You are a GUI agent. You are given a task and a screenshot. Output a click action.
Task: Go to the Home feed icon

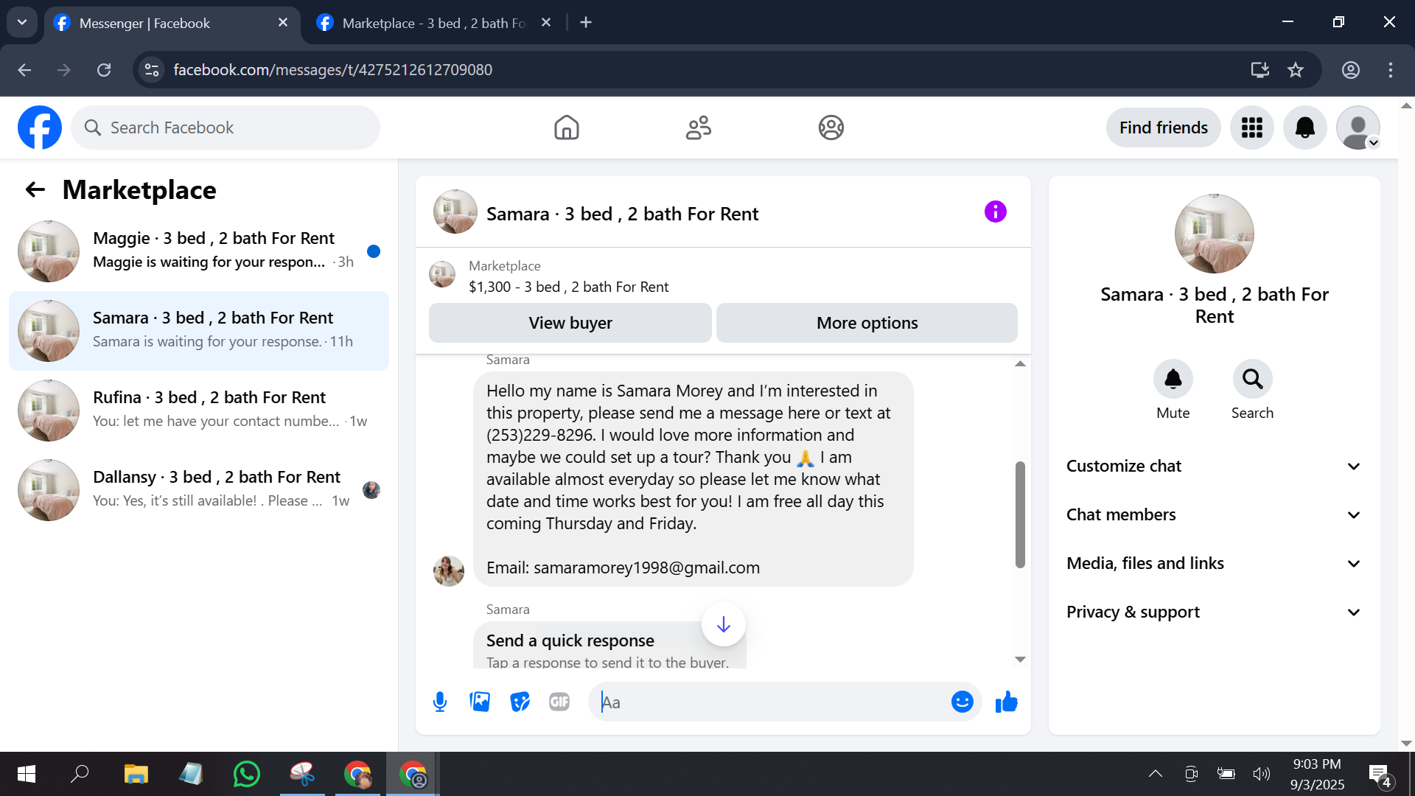click(566, 128)
